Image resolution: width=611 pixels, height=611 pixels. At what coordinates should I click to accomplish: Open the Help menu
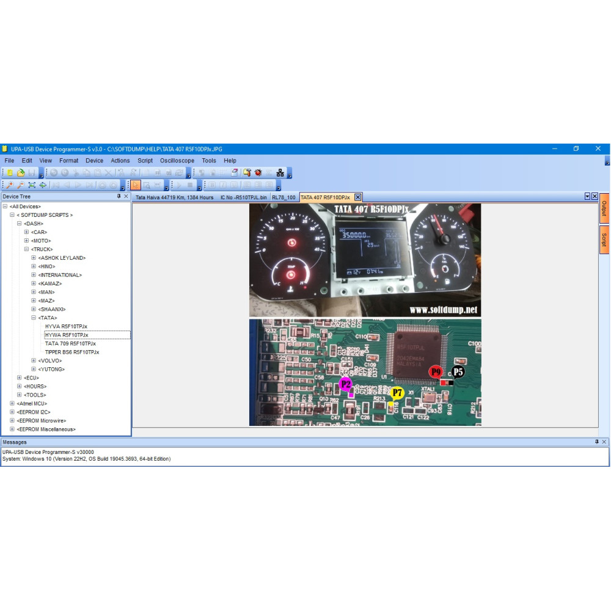[x=230, y=161]
